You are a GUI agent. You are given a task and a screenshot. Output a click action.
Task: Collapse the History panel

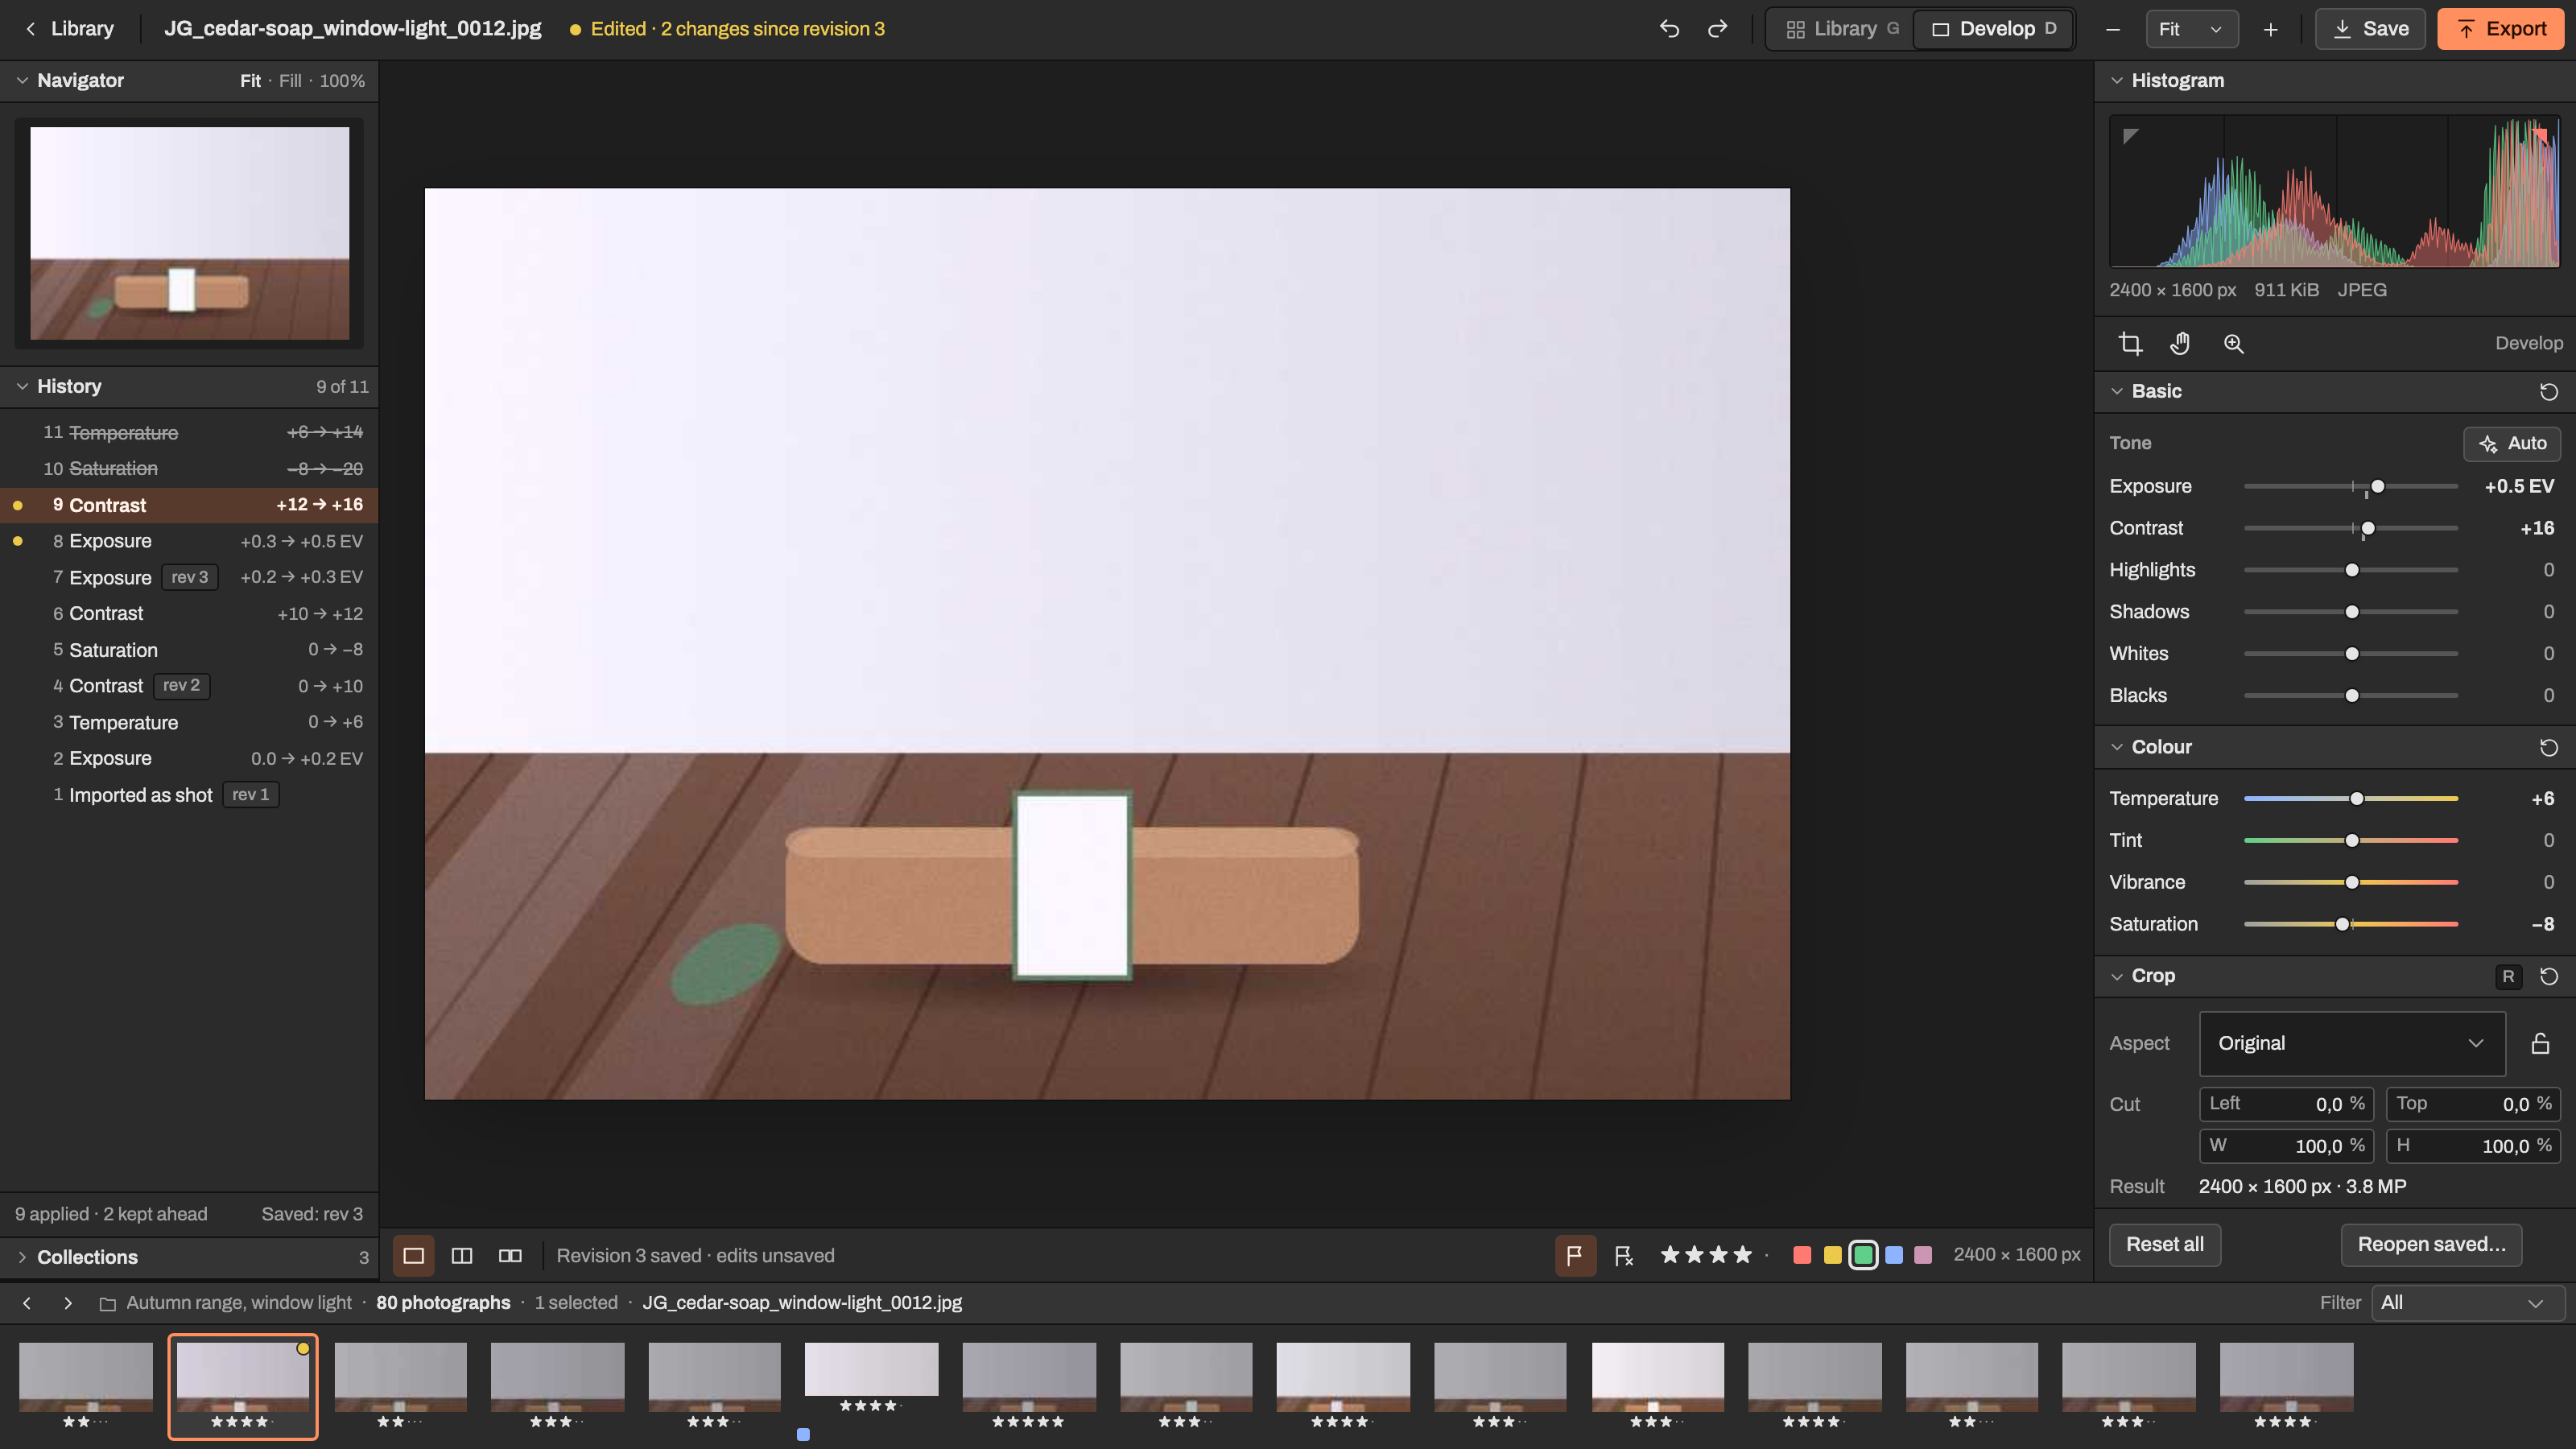pyautogui.click(x=22, y=386)
